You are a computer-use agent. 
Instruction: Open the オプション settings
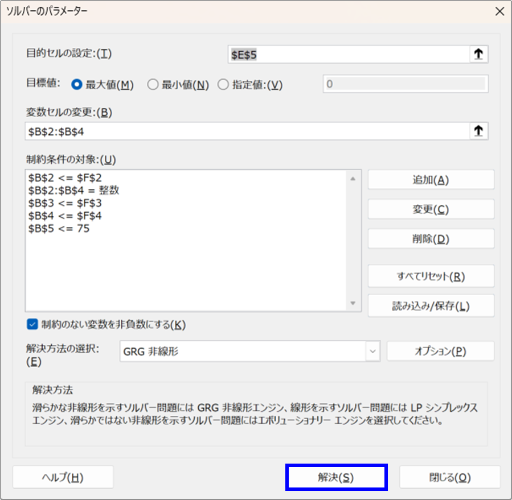pyautogui.click(x=440, y=351)
